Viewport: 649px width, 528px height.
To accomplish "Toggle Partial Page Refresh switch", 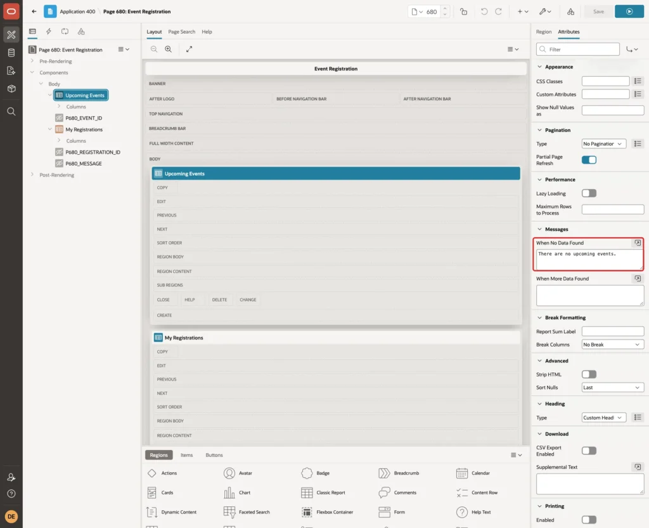I will (x=589, y=160).
